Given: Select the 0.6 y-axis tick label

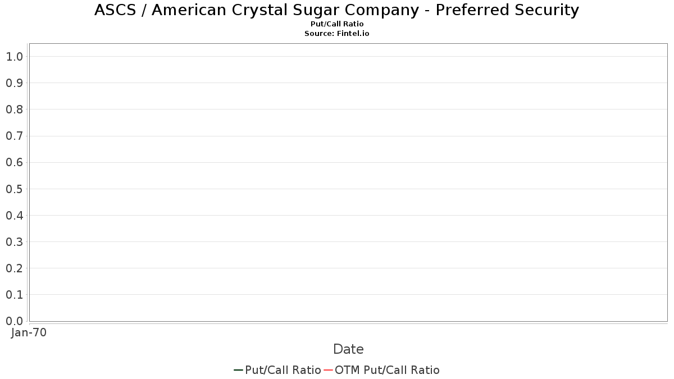Looking at the screenshot, I should pyautogui.click(x=14, y=162).
